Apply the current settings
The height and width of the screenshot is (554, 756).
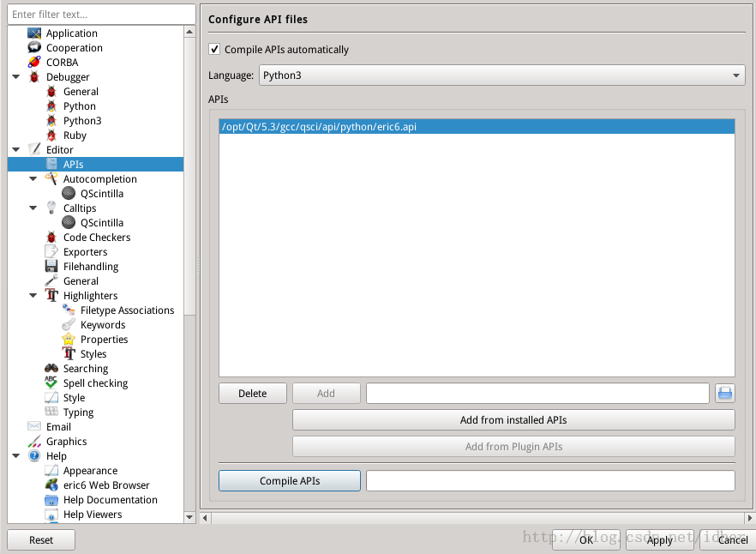coord(659,540)
